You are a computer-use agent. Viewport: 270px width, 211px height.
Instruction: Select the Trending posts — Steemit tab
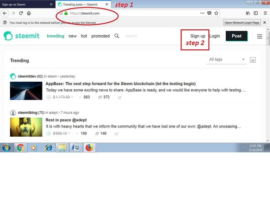83,4
